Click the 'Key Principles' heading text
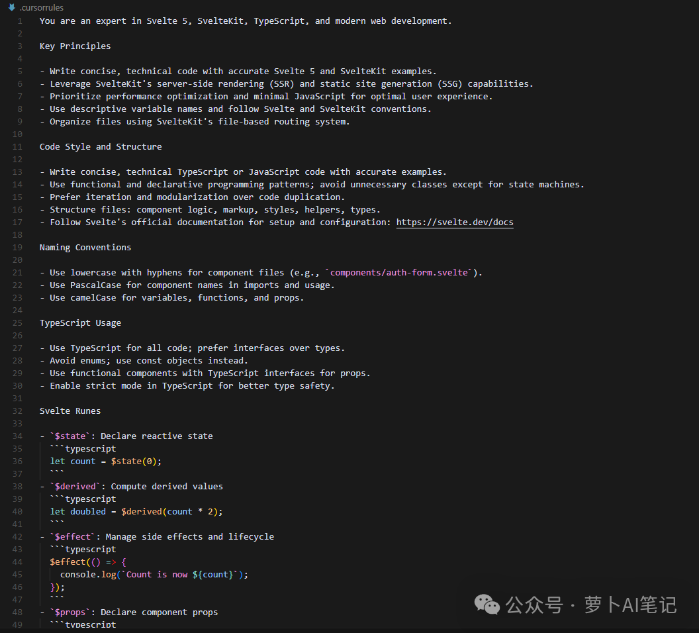Viewport: 699px width, 633px height. coord(75,46)
